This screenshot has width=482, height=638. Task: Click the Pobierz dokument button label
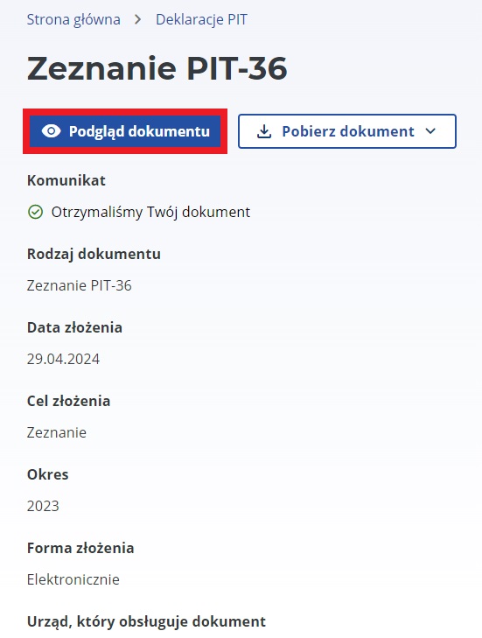click(348, 131)
